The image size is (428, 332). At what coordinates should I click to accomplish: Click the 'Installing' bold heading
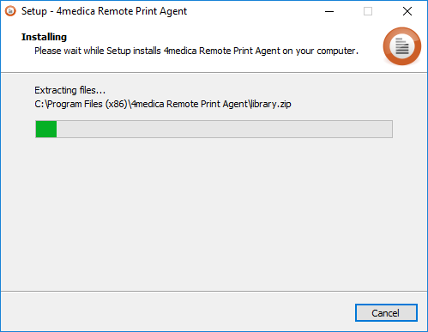(44, 37)
